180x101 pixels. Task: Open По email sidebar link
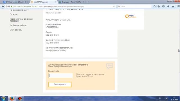point(13,14)
